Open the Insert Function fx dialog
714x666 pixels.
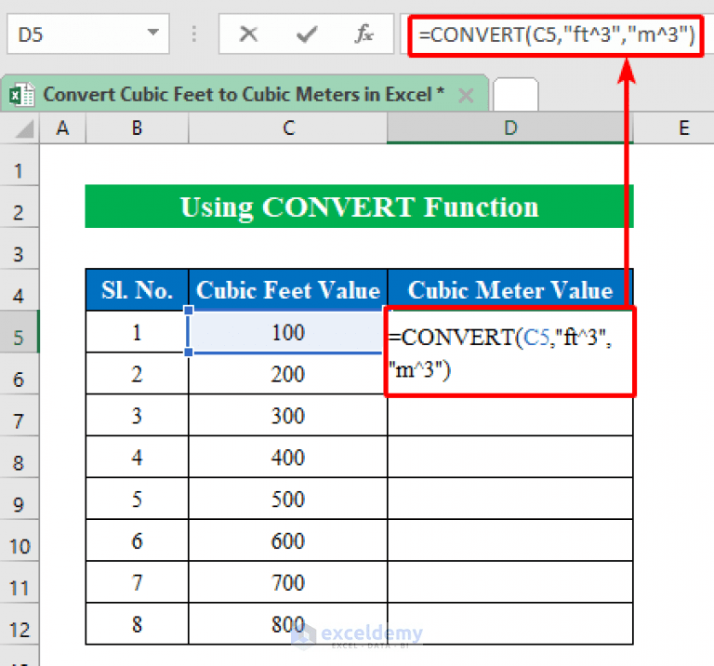pyautogui.click(x=364, y=34)
